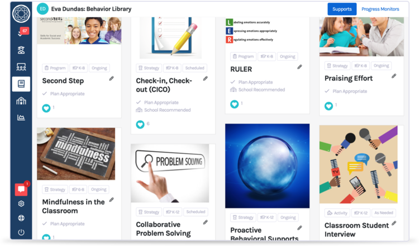419x246 pixels.
Task: Open the groups icon in sidebar
Action: click(x=21, y=67)
